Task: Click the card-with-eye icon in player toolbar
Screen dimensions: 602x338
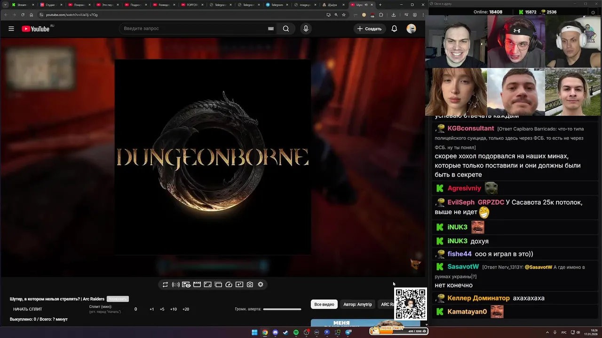Action: [x=186, y=284]
